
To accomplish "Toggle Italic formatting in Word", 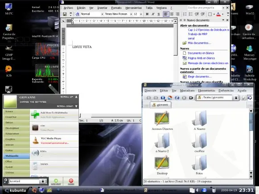I will (x=153, y=14).
